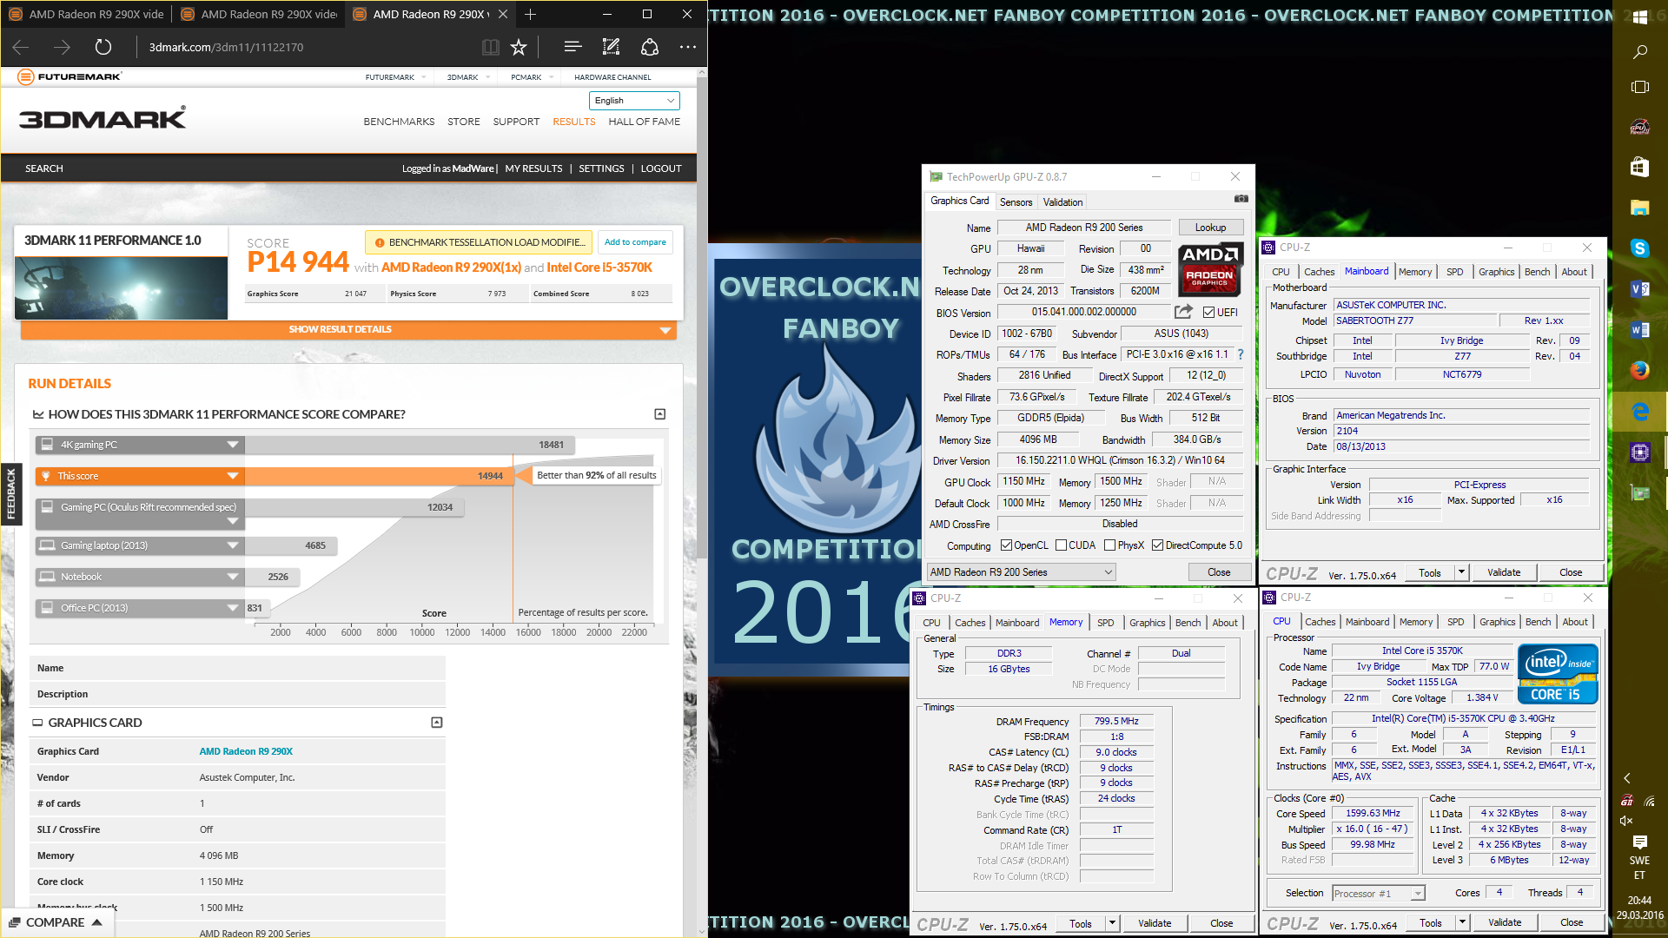Screen dimensions: 1668x938
Task: Click the Futuremark logo on the page
Action: click(69, 76)
